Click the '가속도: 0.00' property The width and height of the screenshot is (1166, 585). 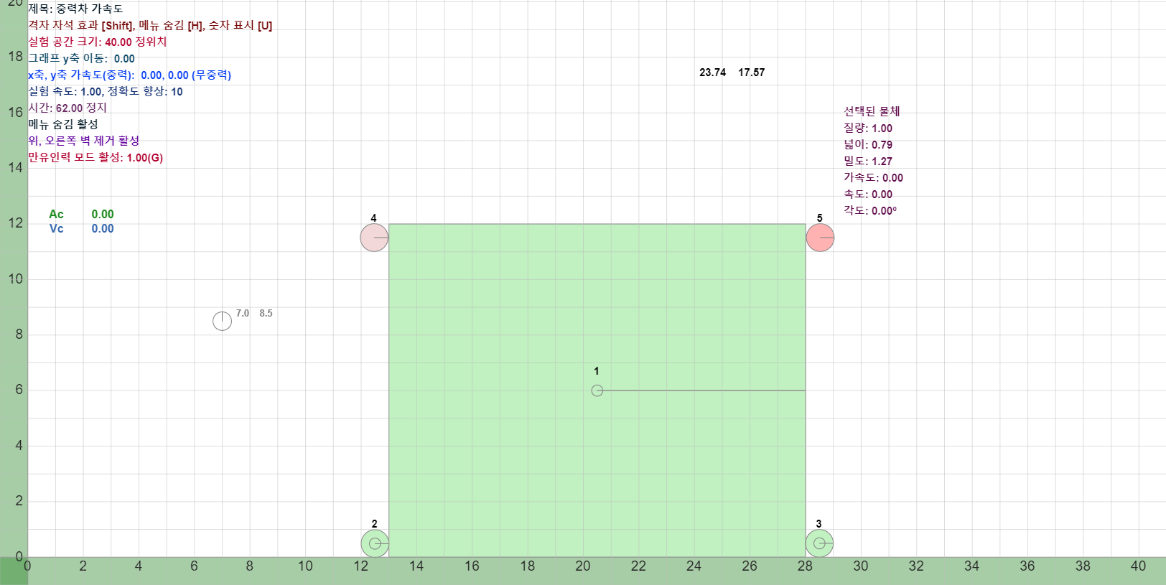tap(873, 177)
